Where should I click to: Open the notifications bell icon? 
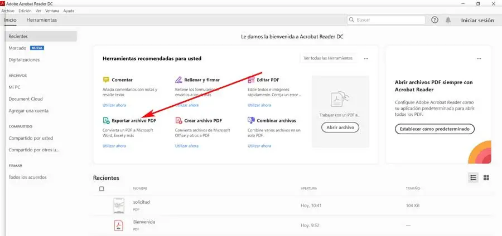click(x=448, y=20)
